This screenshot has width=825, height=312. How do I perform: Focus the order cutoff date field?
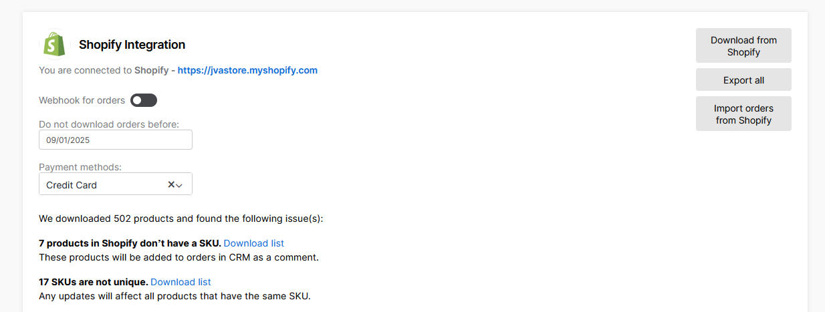(x=116, y=140)
